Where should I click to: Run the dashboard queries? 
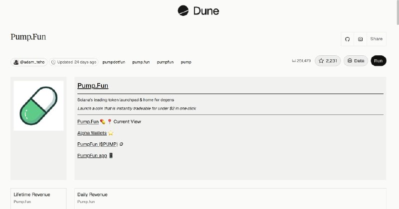click(379, 61)
